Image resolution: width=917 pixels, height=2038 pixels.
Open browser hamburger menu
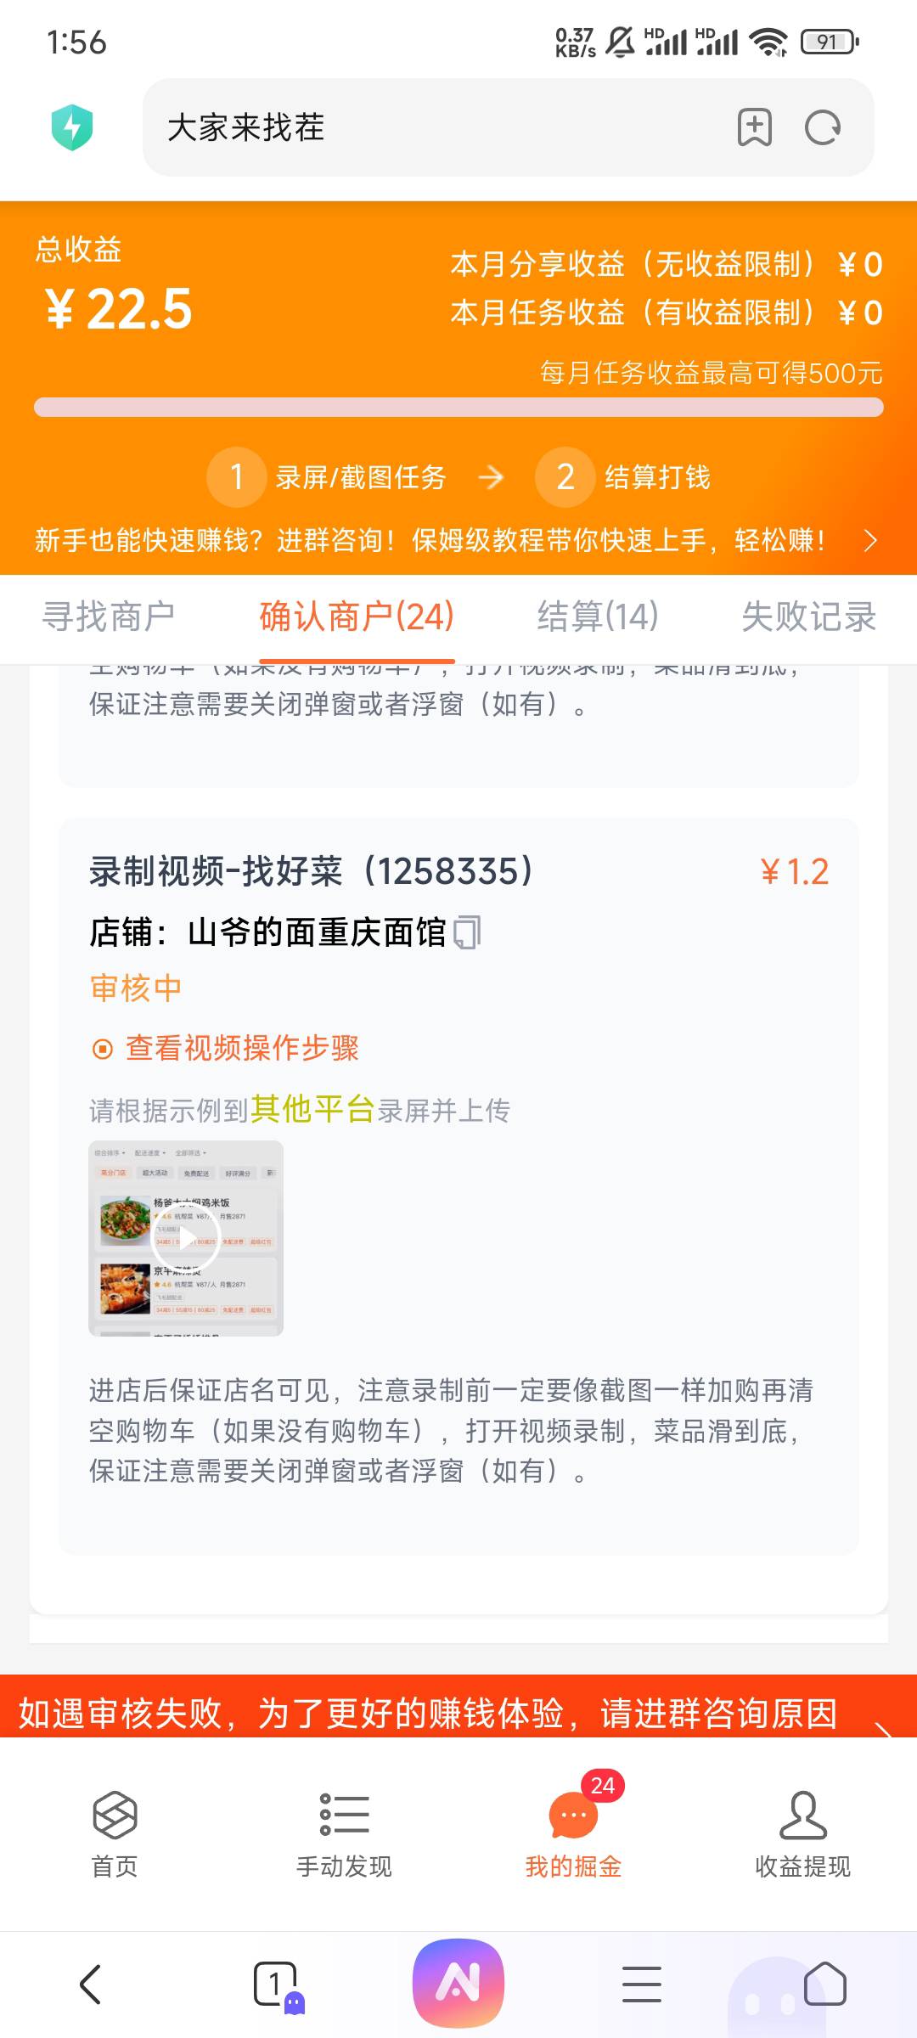(x=642, y=1985)
